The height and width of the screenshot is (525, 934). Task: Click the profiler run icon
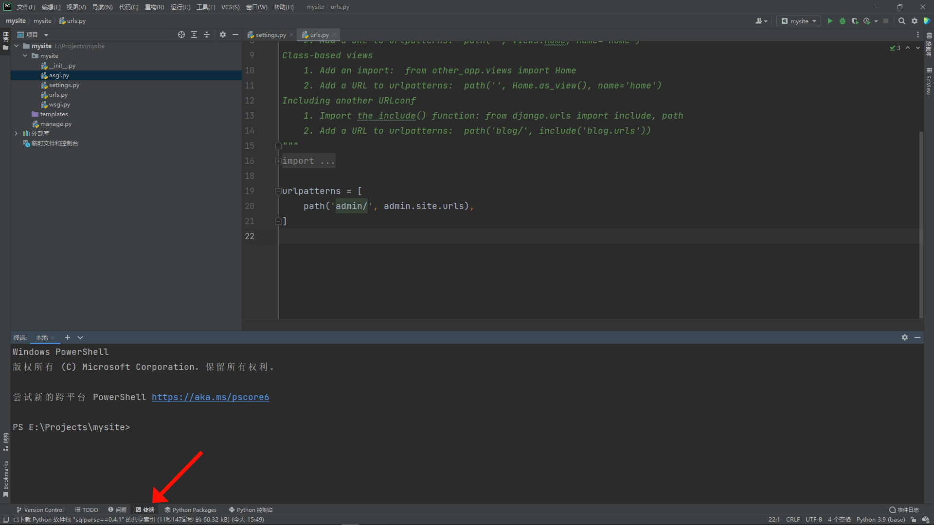(867, 21)
